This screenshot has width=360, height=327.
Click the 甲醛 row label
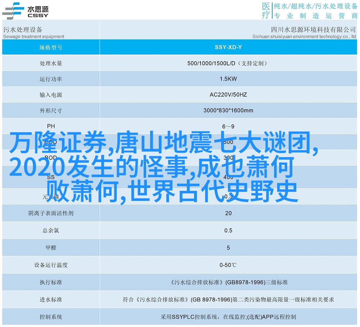51,248
